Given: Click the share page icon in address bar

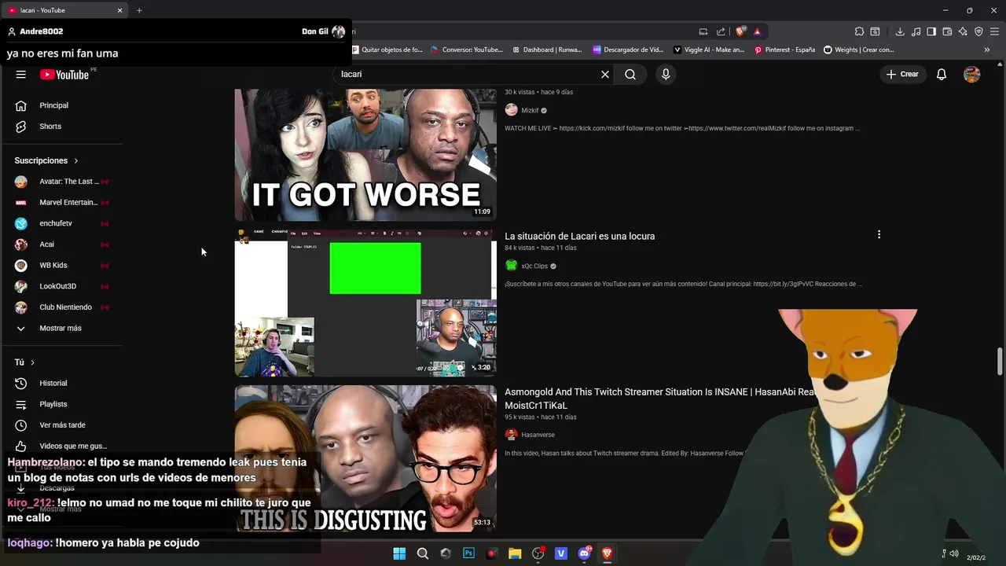Looking at the screenshot, I should 721,31.
